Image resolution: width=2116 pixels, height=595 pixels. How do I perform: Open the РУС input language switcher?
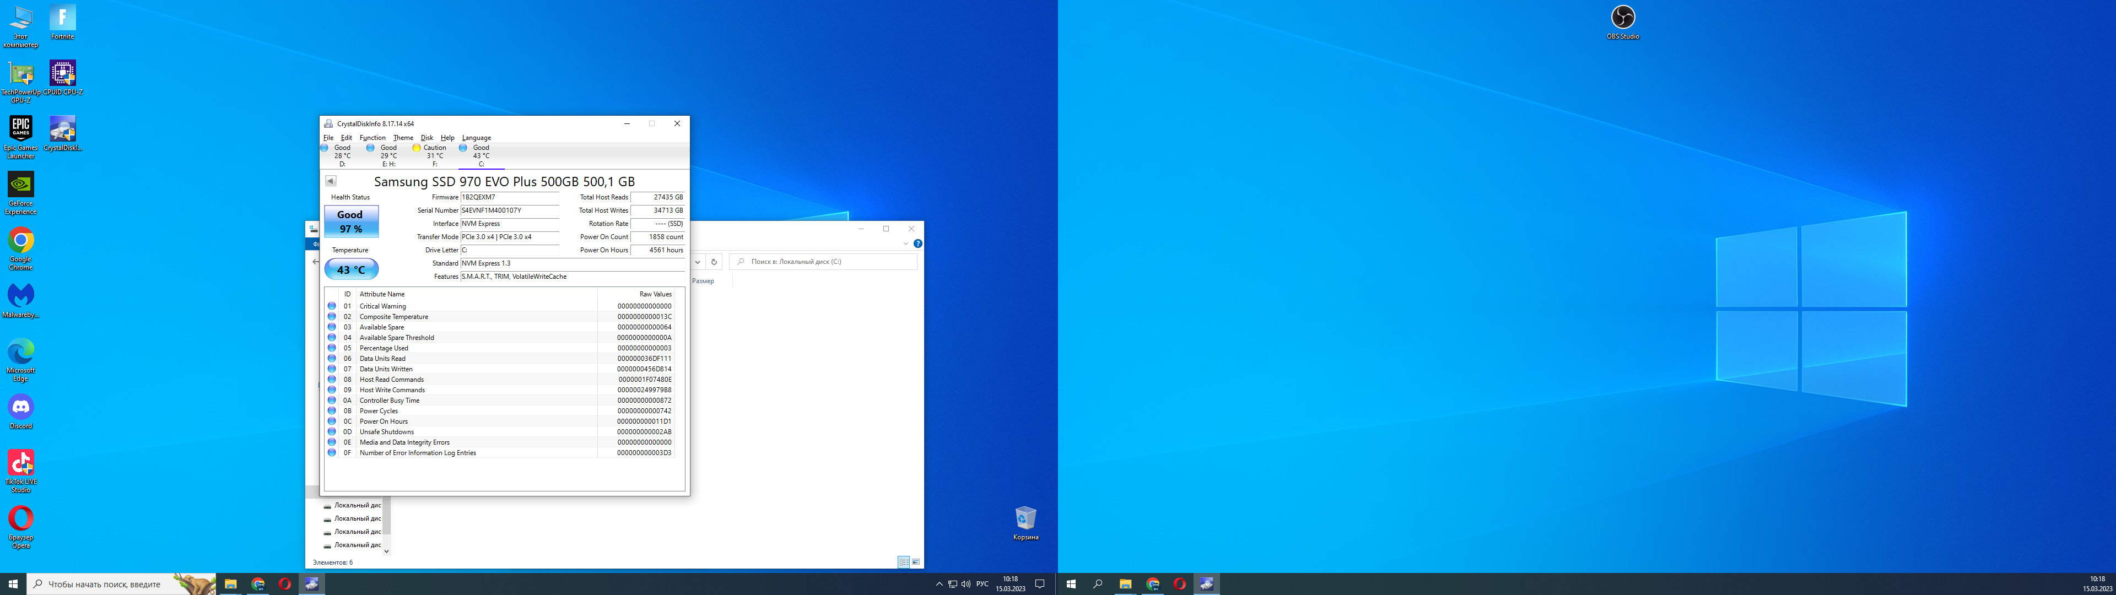click(x=983, y=585)
